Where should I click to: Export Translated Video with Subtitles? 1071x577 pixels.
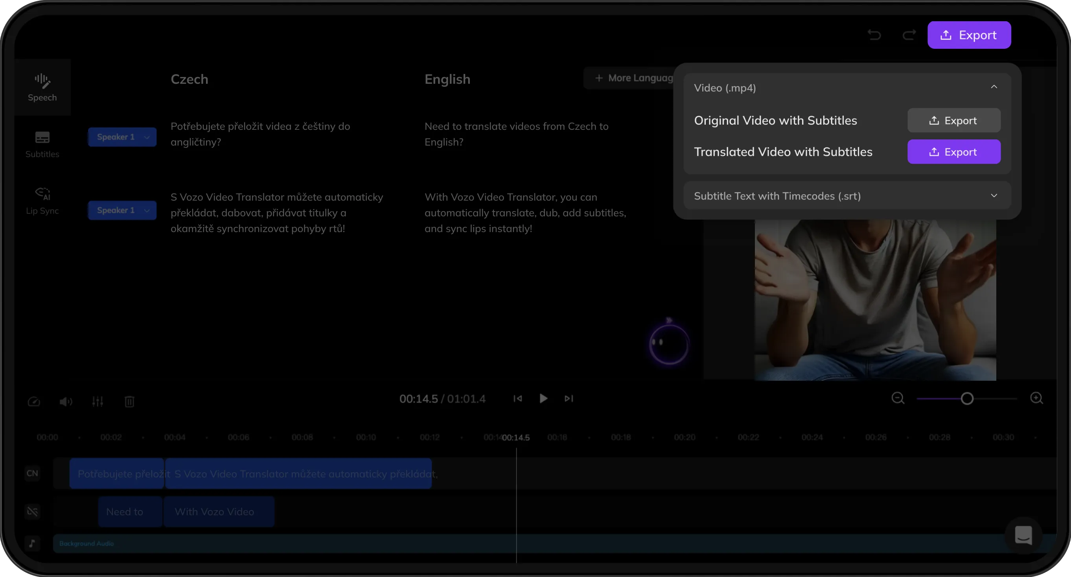tap(954, 152)
